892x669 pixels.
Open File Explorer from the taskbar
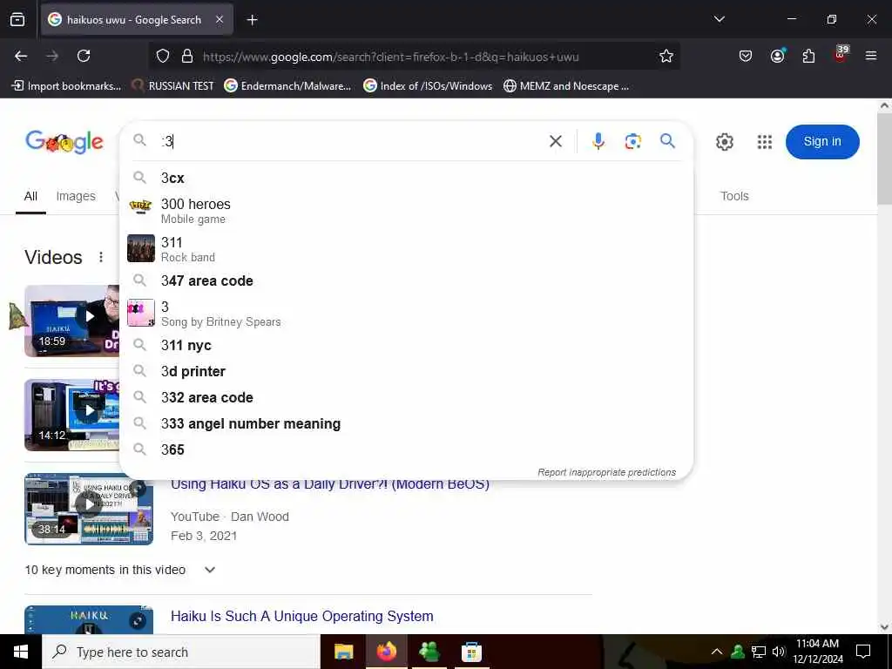tap(343, 652)
